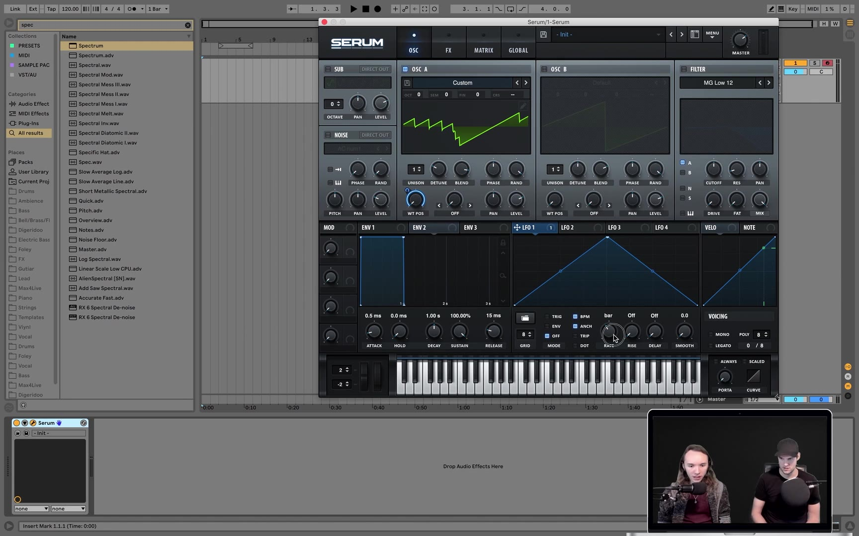Toggle automation arm icon in transport

tap(405, 9)
